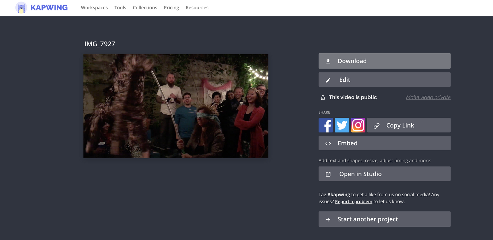Image resolution: width=493 pixels, height=240 pixels.
Task: Click the external open icon for Studio
Action: 328,174
